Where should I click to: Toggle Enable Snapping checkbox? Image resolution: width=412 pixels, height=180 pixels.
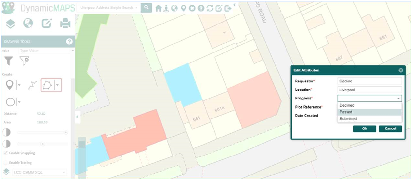(x=5, y=153)
